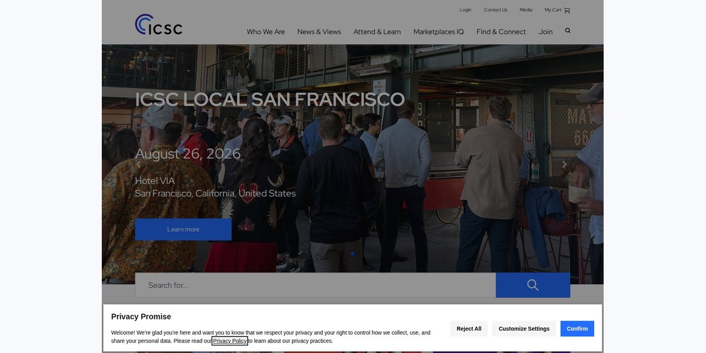
Task: Open the Who We Are menu
Action: pyautogui.click(x=266, y=32)
